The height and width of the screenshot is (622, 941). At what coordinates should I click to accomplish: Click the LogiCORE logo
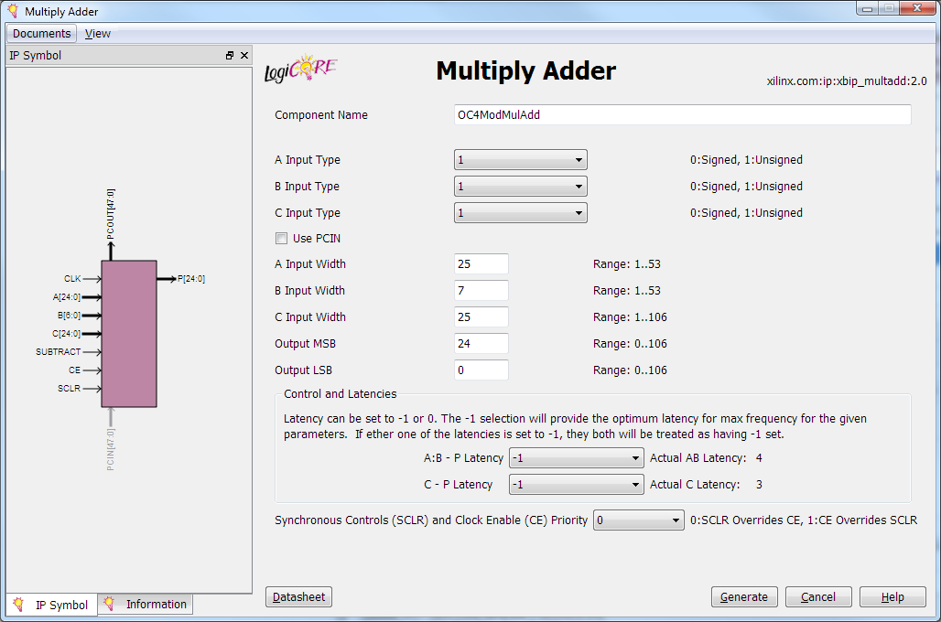click(x=300, y=69)
